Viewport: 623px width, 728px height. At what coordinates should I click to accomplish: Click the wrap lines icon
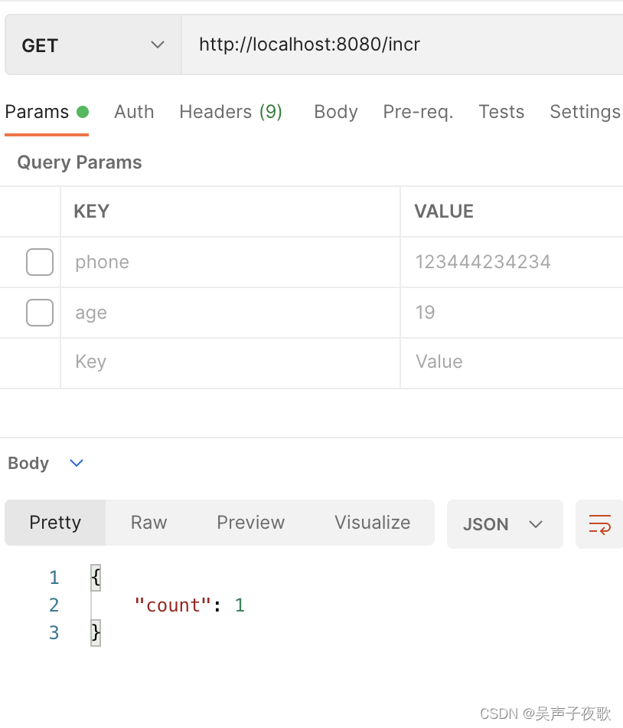pos(599,524)
